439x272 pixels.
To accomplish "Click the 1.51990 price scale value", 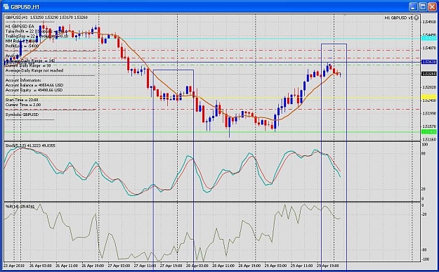I will point(429,113).
